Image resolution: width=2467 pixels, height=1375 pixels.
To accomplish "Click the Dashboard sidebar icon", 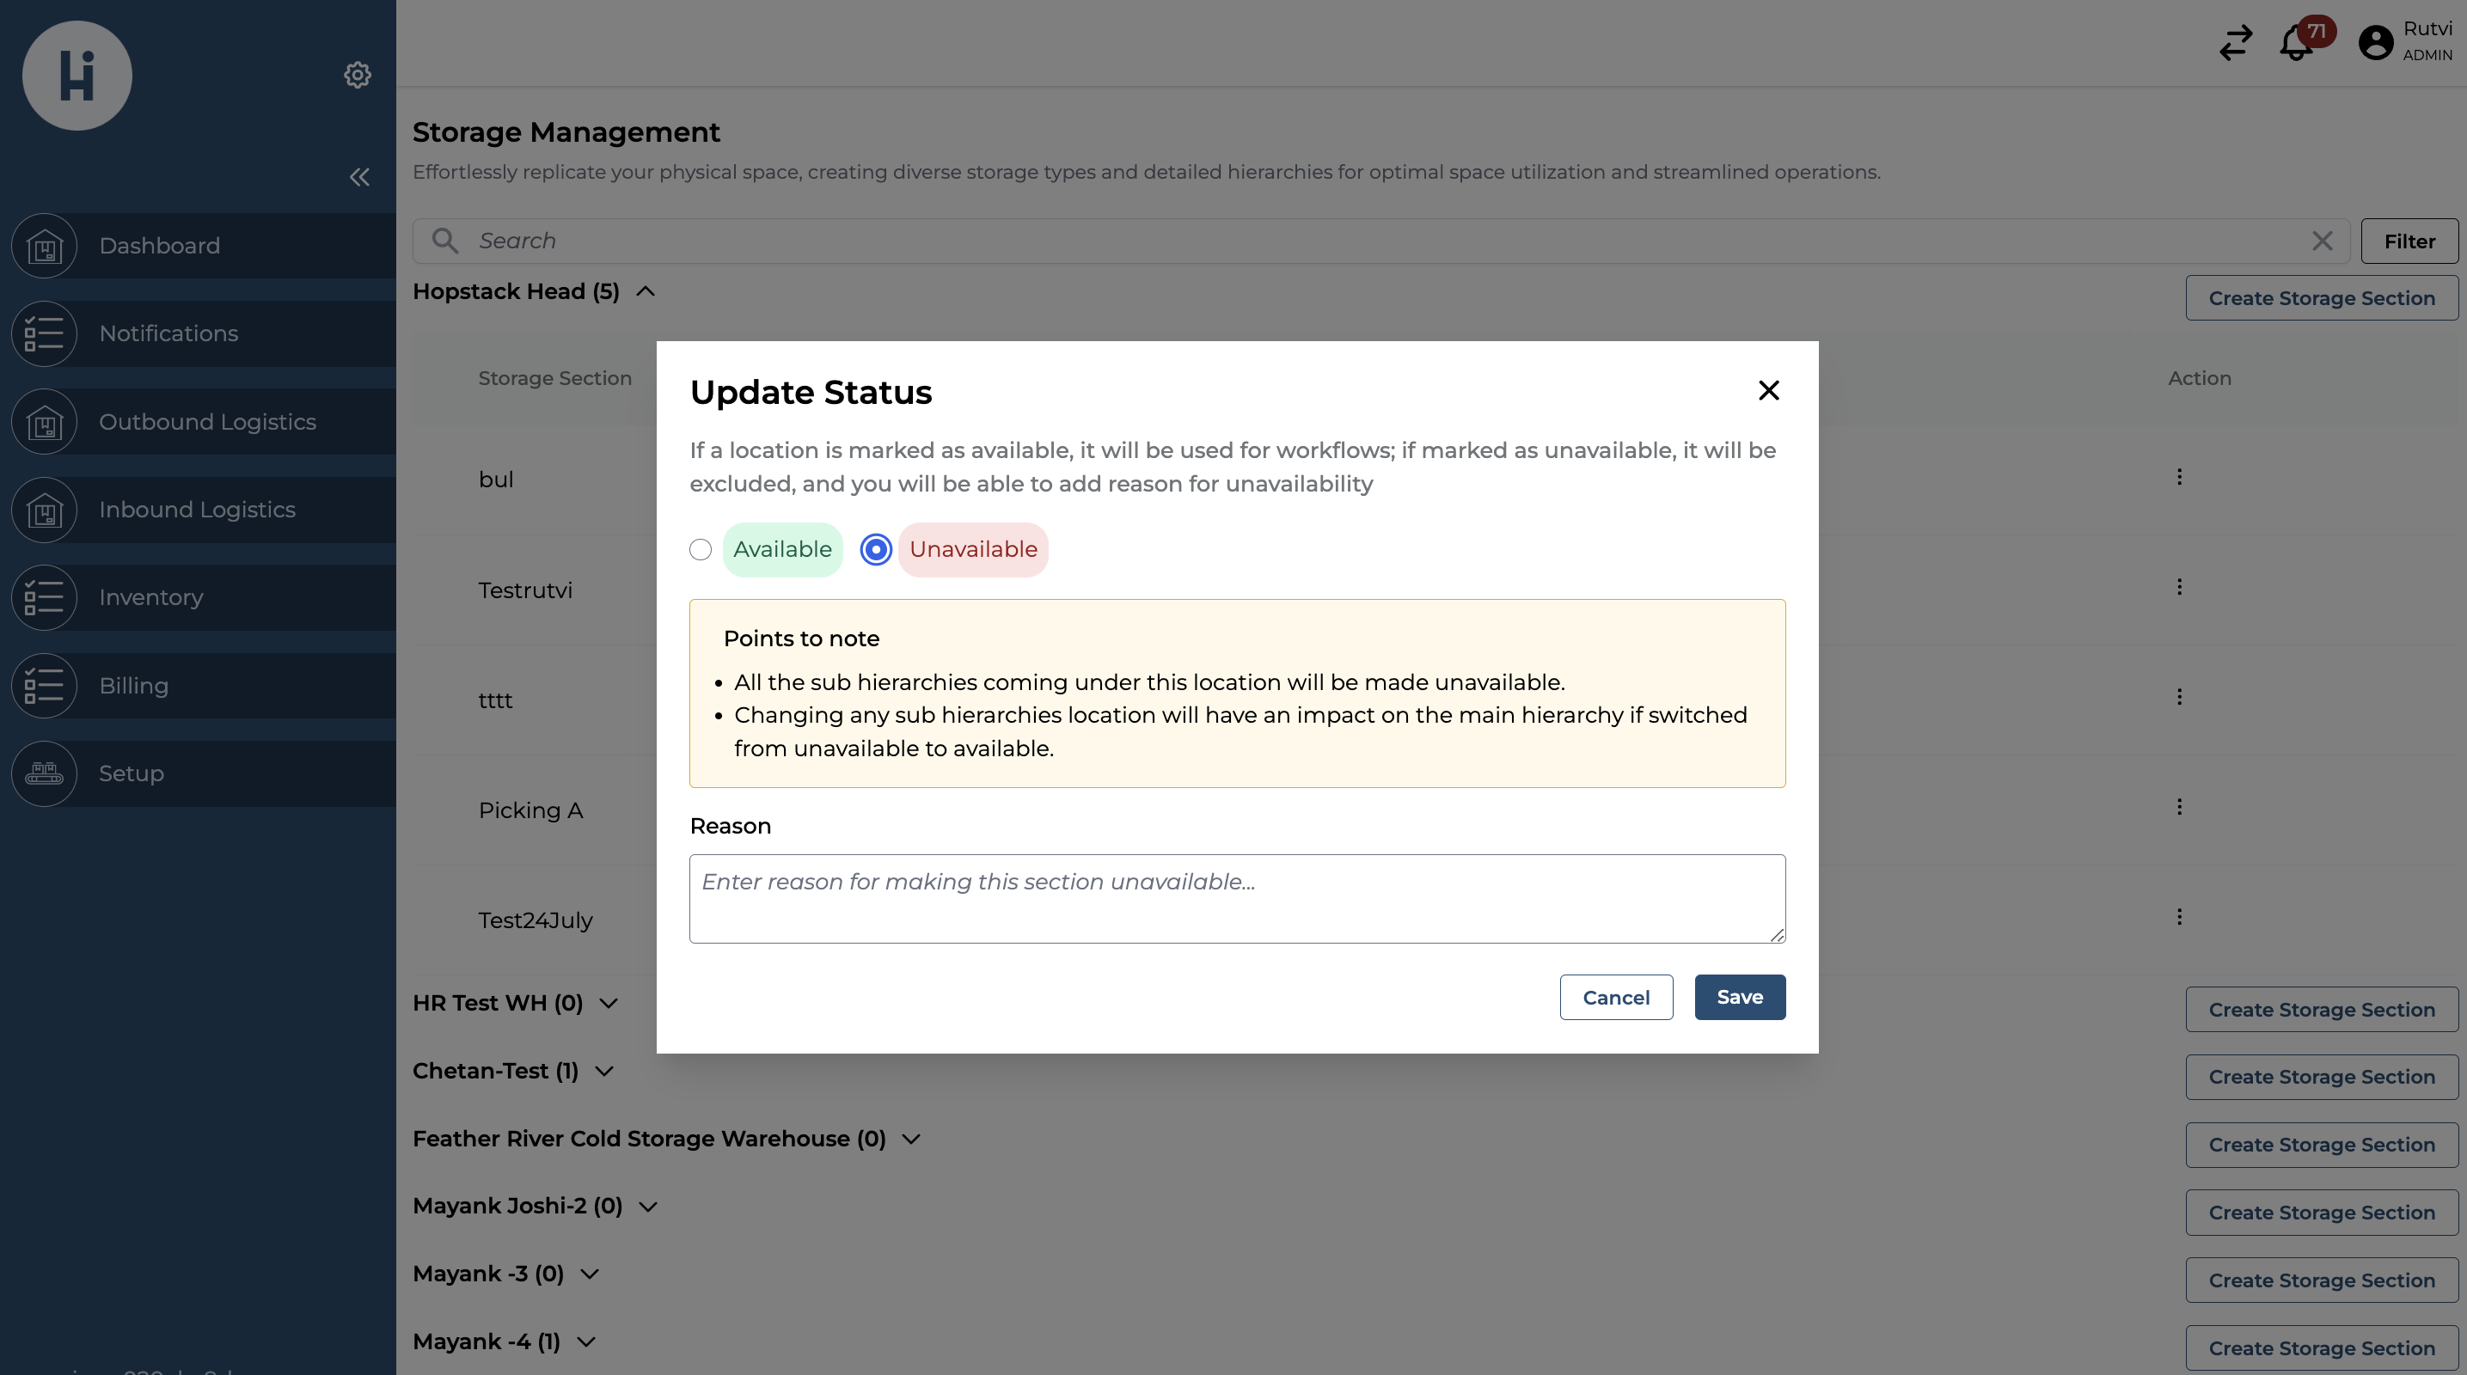I will (44, 244).
